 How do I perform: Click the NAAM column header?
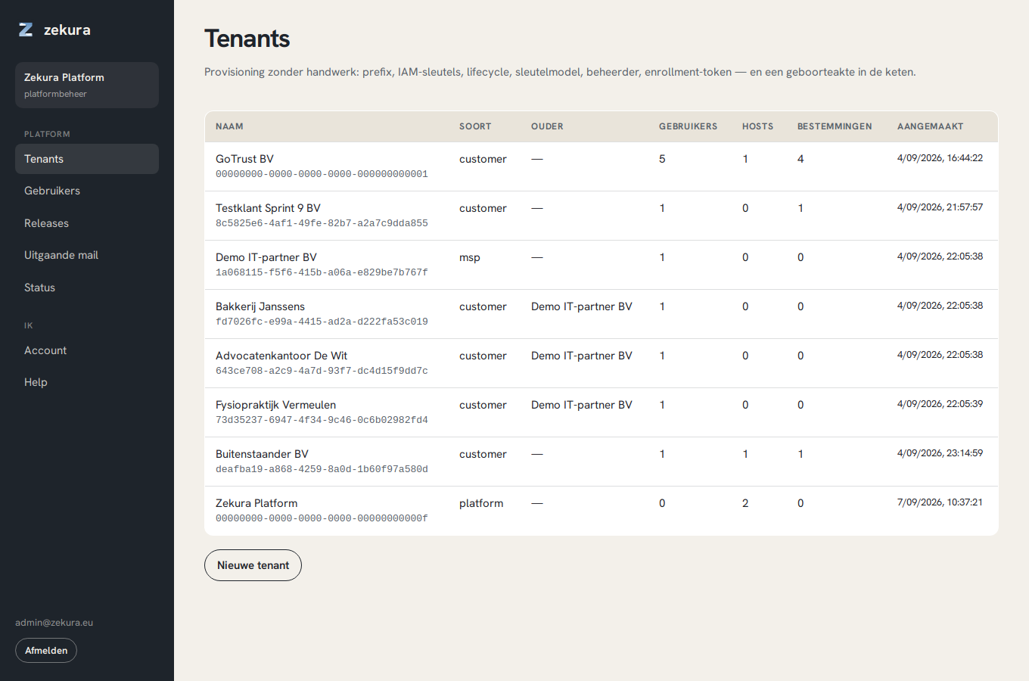(x=229, y=126)
